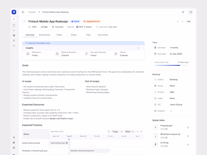Switch to the Files tab

click(x=88, y=35)
